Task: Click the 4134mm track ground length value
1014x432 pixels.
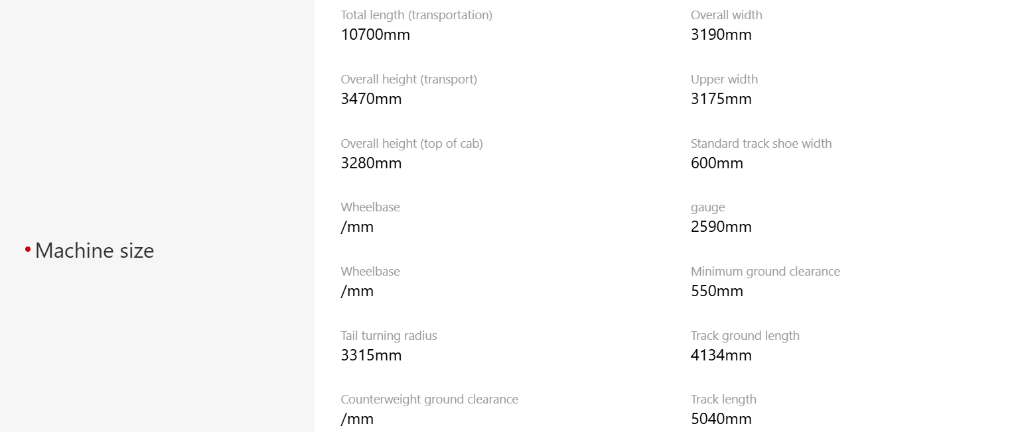Action: 721,355
